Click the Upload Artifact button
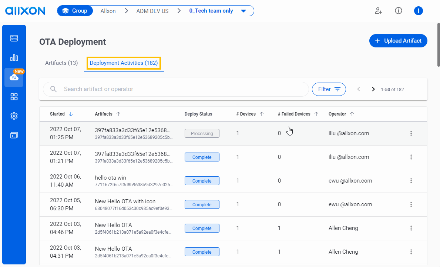The width and height of the screenshot is (440, 267). 398,41
